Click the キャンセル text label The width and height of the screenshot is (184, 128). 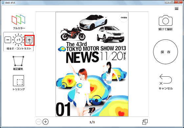coord(166,89)
